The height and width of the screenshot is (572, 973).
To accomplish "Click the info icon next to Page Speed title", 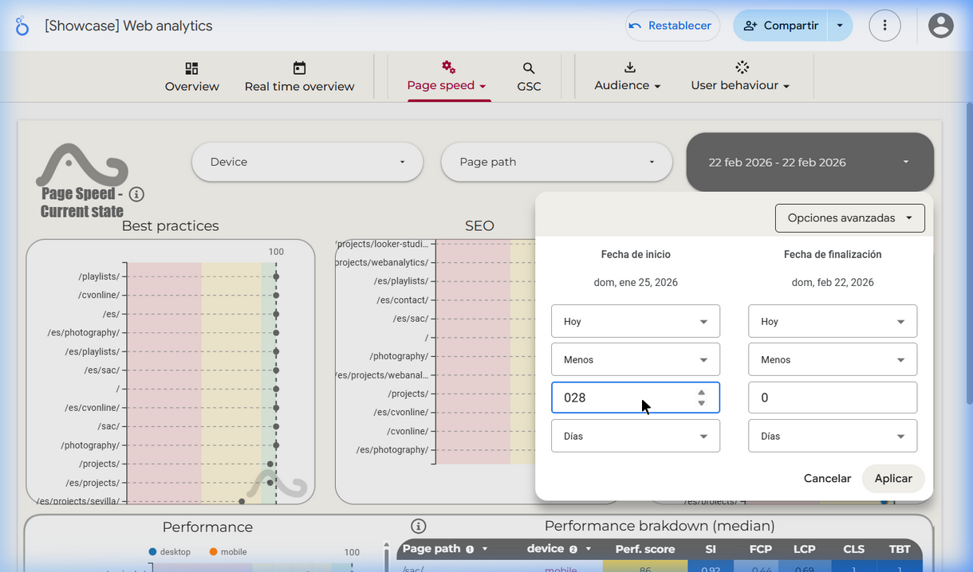I will pyautogui.click(x=136, y=194).
